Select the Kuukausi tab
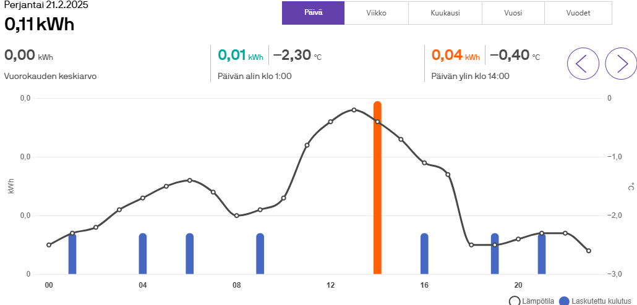This screenshot has width=637, height=305. [445, 13]
